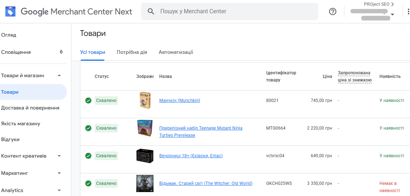Image resolution: width=410 pixels, height=196 pixels.
Task: Expand the Маркетинг section
Action: click(x=59, y=173)
